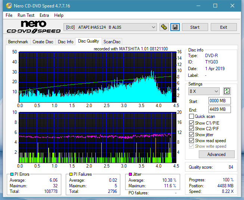Disable Show jitter checkbox

[191, 135]
